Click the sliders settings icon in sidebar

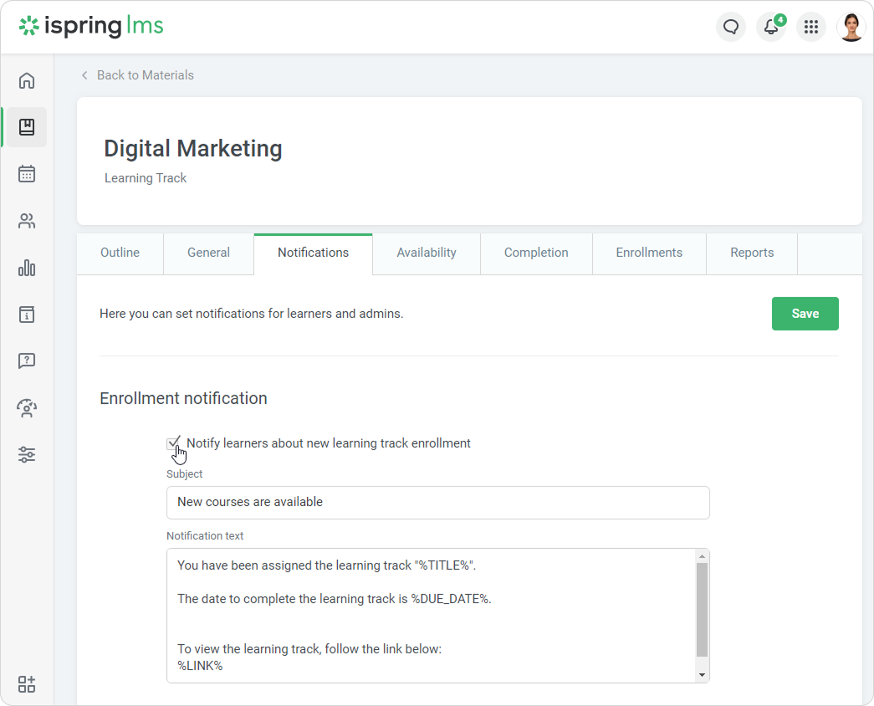point(27,455)
